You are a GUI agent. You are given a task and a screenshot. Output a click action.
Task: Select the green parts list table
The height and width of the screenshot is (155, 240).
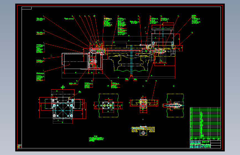205,124
